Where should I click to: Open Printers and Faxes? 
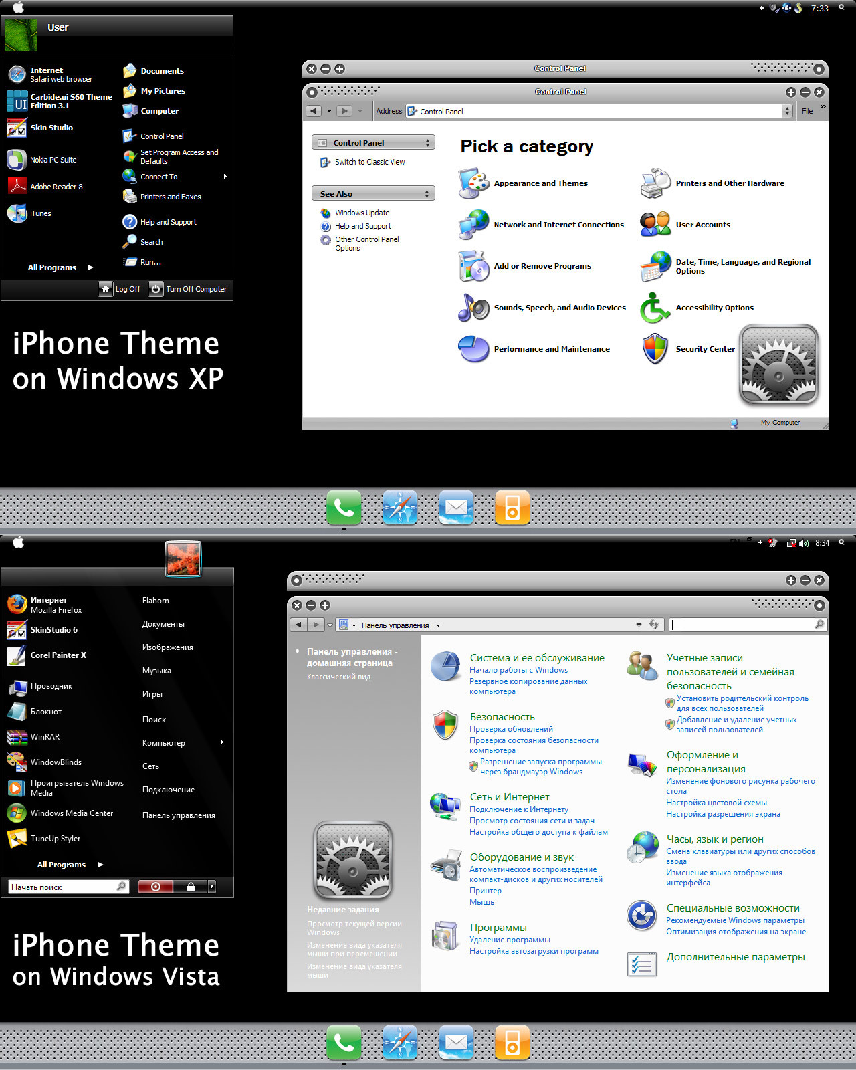pyautogui.click(x=163, y=197)
